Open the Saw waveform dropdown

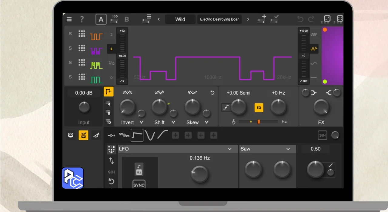[x=288, y=149]
